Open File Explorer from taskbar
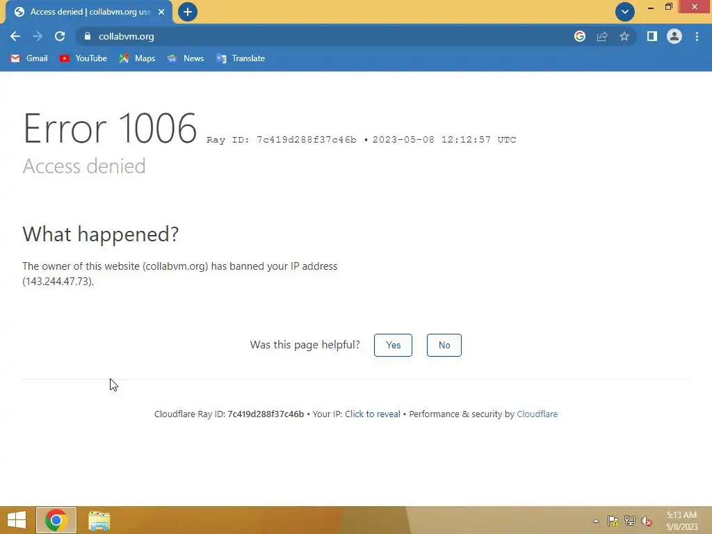 point(99,520)
